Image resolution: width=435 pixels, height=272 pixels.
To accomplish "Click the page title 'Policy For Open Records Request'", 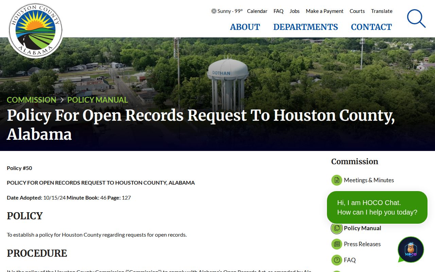I will click(201, 125).
